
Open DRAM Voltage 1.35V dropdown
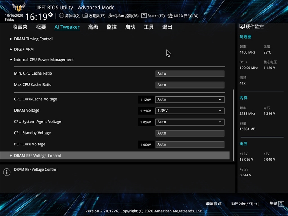click(190, 111)
